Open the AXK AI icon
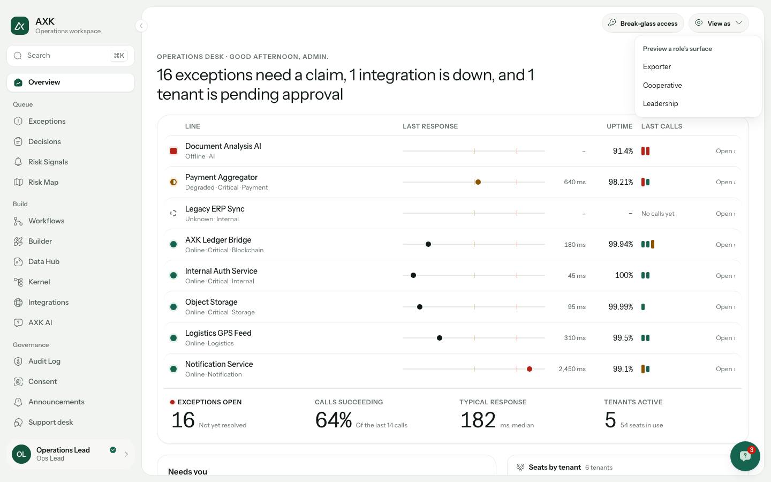The image size is (771, 482). click(18, 323)
